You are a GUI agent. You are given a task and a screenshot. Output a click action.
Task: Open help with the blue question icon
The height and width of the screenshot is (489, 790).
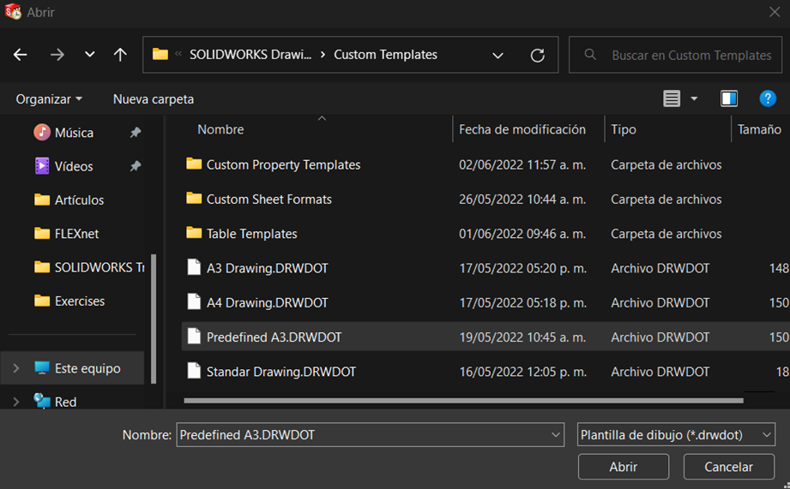click(768, 98)
